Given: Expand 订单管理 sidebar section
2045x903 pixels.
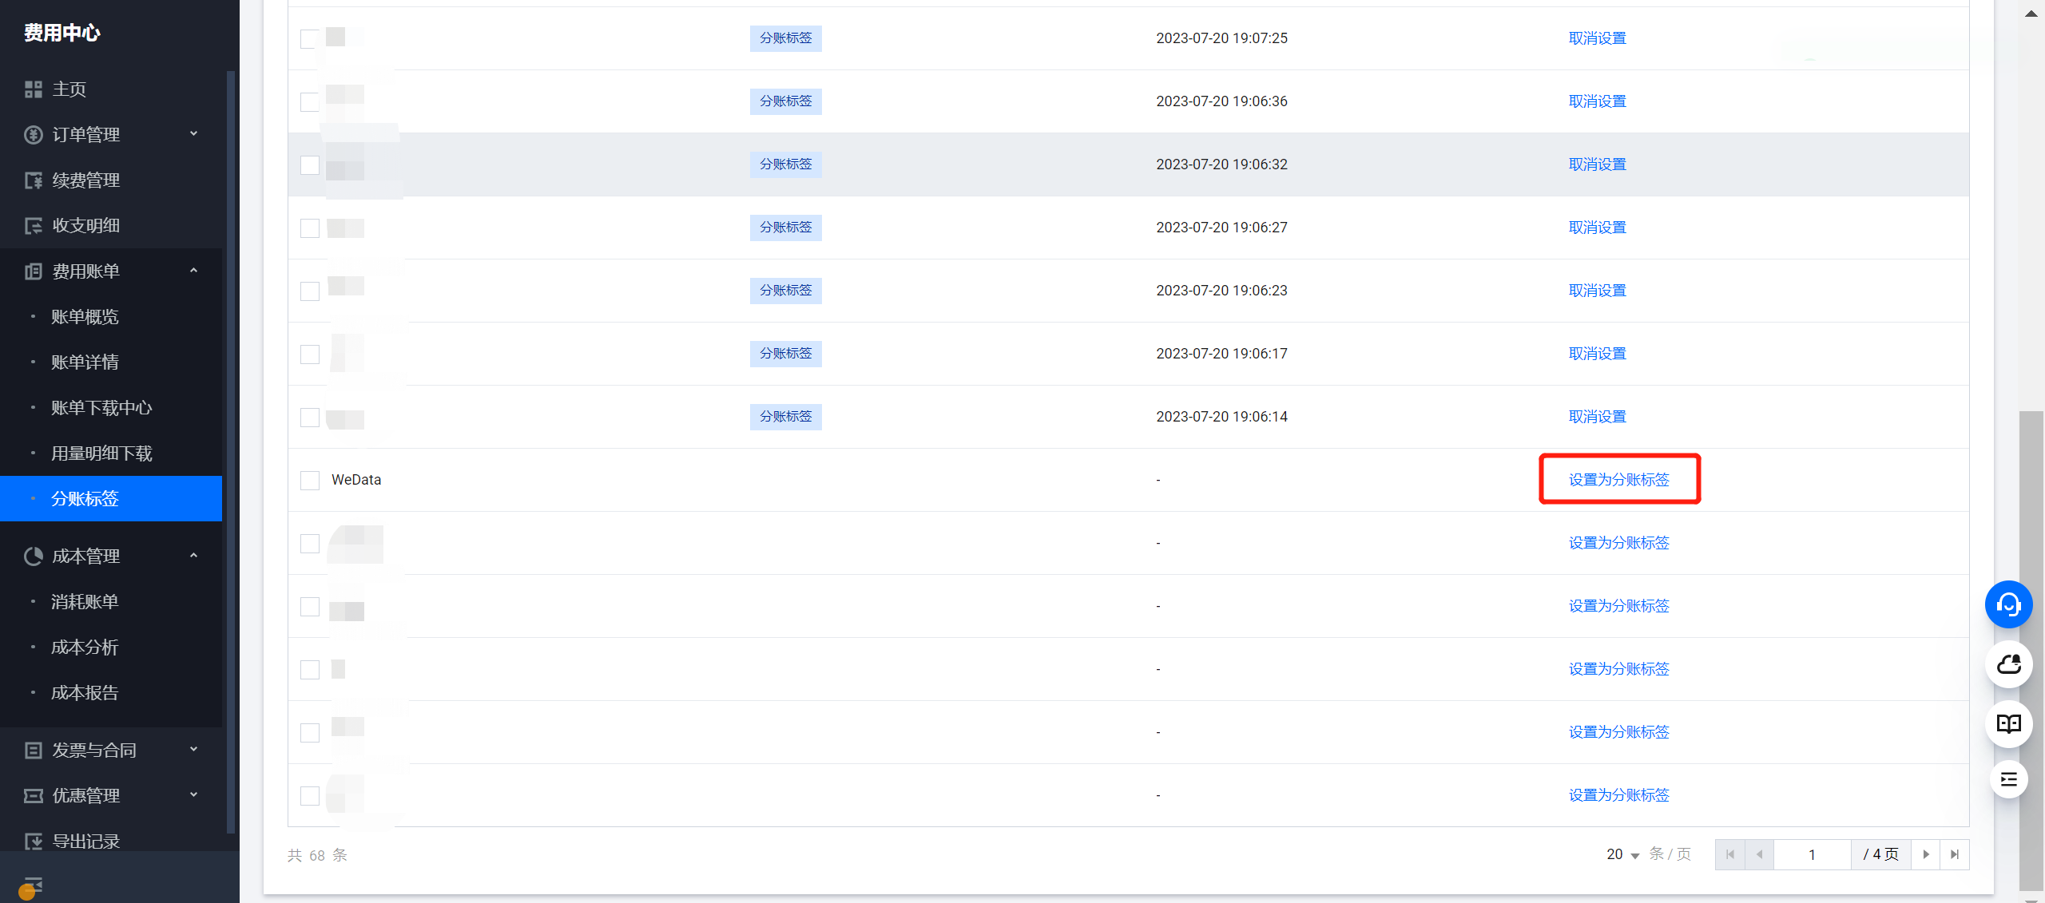Looking at the screenshot, I should (x=112, y=134).
